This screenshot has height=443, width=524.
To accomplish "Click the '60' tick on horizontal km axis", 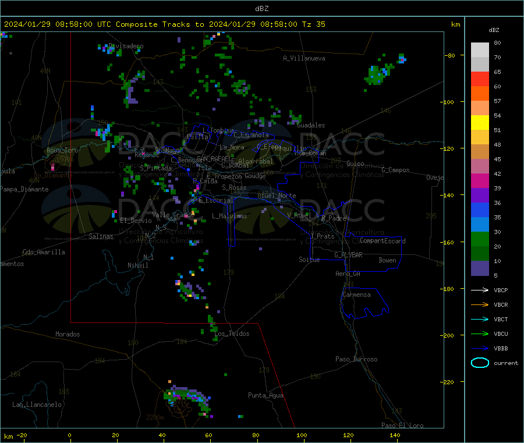I will click(209, 435).
